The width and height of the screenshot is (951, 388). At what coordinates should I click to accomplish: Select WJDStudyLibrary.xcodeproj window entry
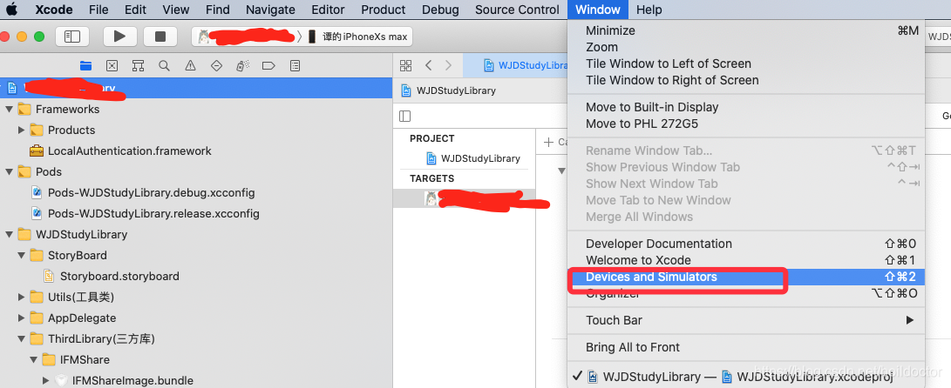point(746,377)
